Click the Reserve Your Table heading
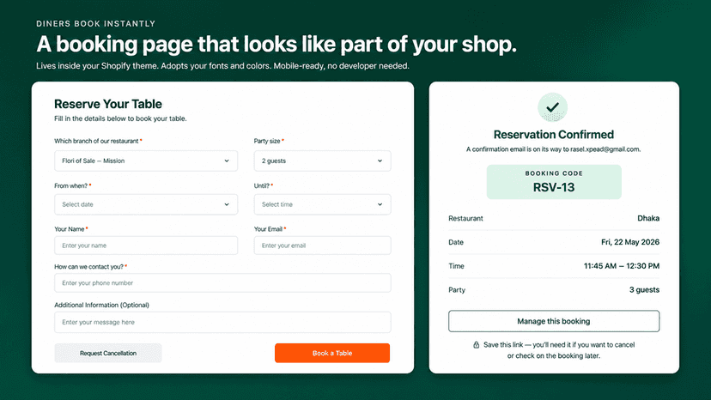The height and width of the screenshot is (400, 711). pos(108,104)
